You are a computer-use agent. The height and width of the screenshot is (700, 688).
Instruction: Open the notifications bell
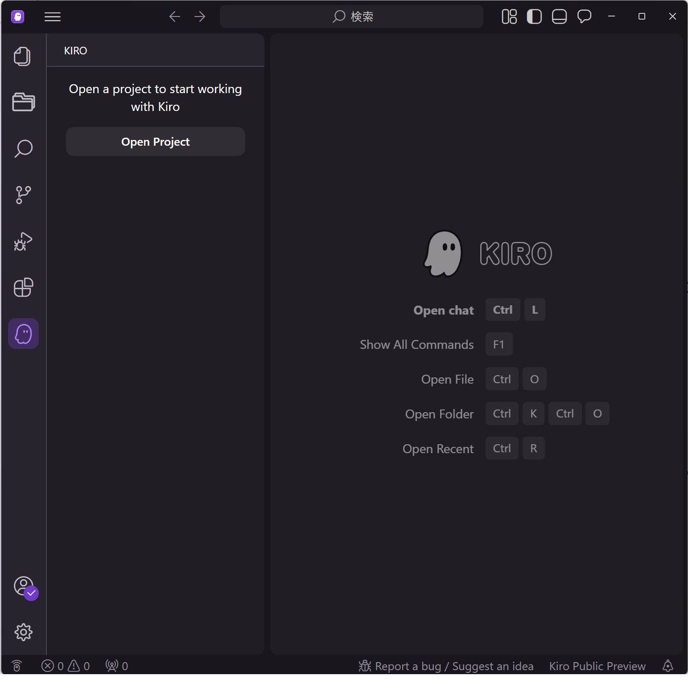click(667, 666)
